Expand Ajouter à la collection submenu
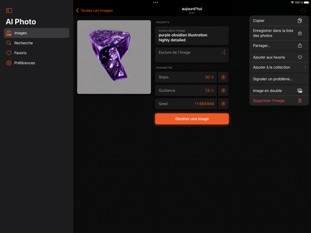 point(279,67)
